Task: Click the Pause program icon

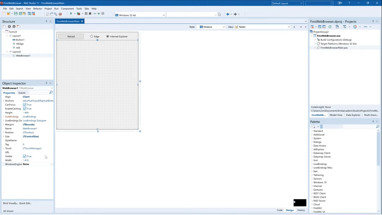Action: (86, 14)
